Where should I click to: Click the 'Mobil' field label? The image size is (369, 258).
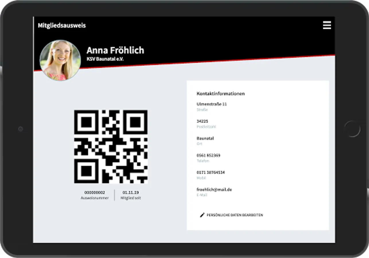point(201,178)
